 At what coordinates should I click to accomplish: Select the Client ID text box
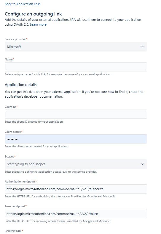[76, 114]
